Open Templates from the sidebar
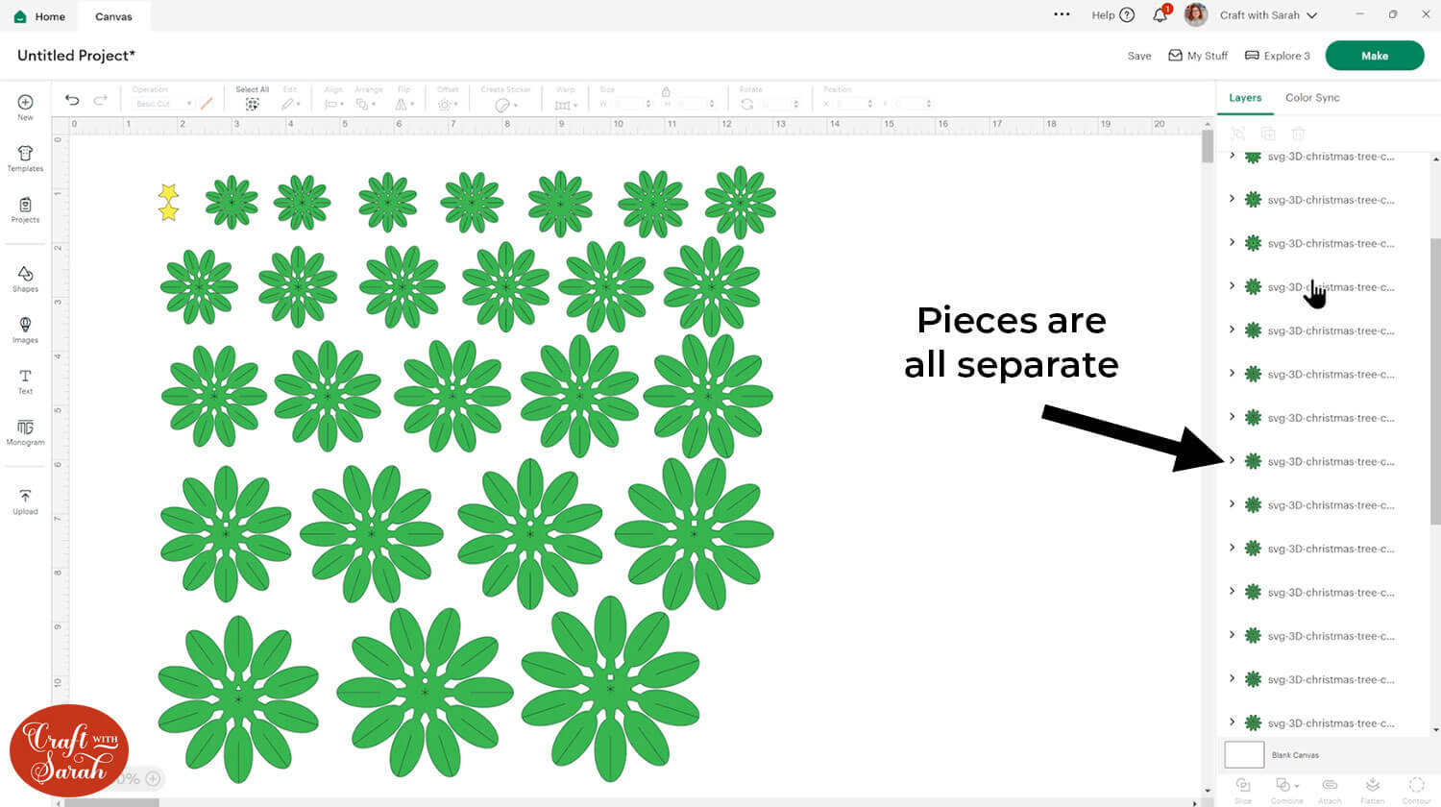The width and height of the screenshot is (1441, 807). point(25,158)
